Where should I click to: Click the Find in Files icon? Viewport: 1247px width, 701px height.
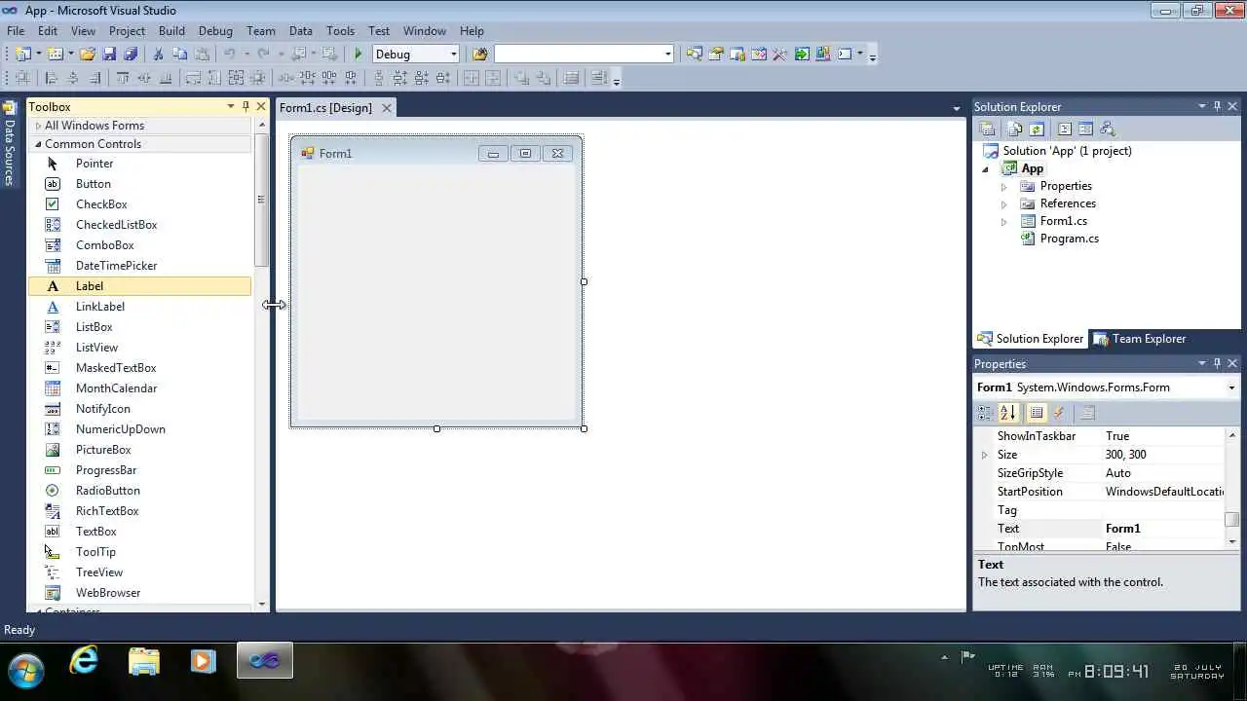(479, 54)
